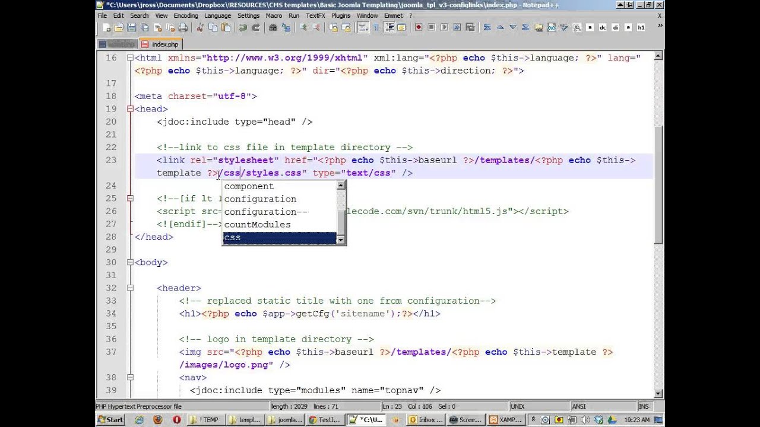Viewport: 760px width, 427px height.
Task: Click the spell check ABC toolbar icon
Action: (x=564, y=27)
